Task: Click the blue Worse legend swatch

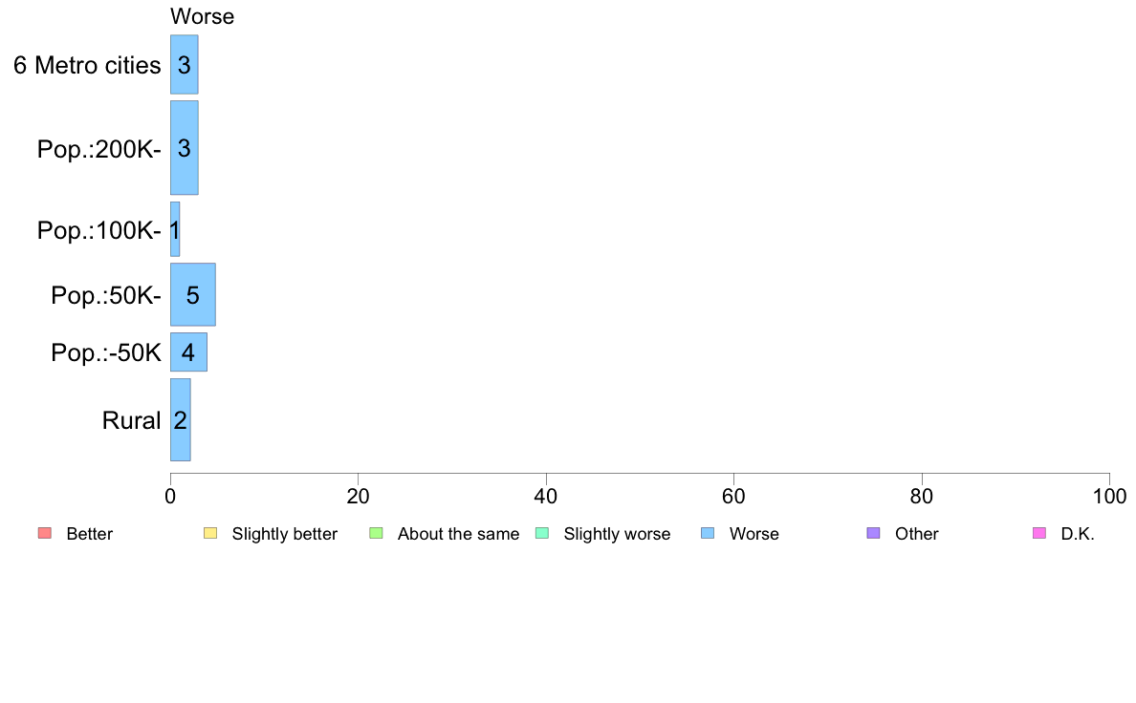Action: (x=708, y=534)
